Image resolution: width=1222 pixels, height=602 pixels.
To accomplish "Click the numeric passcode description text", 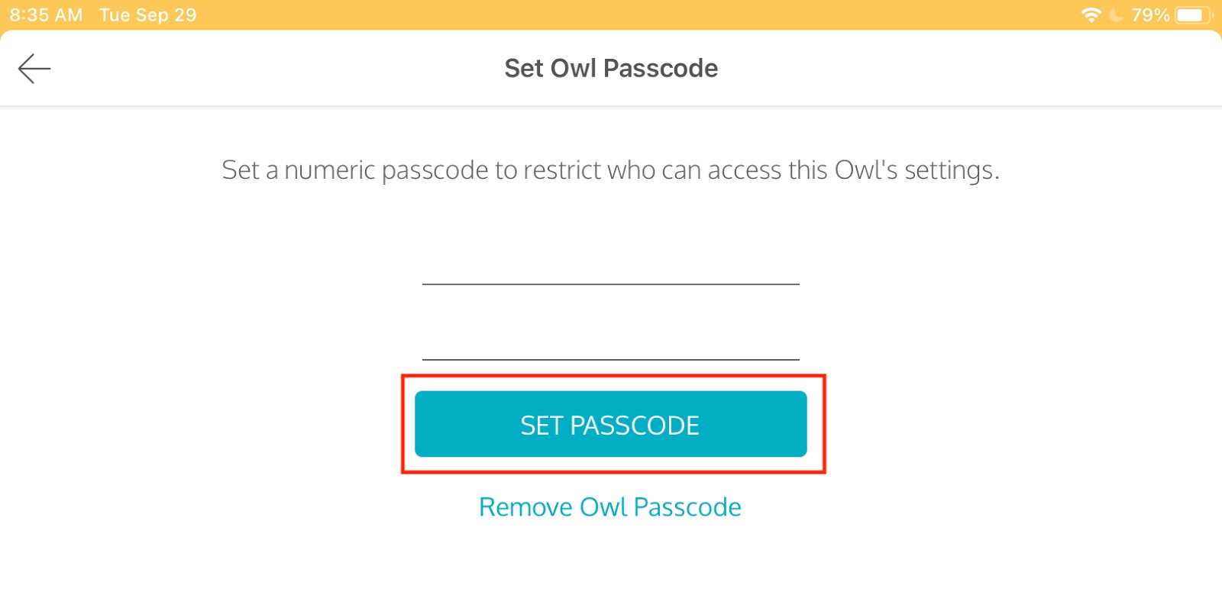I will pos(610,170).
